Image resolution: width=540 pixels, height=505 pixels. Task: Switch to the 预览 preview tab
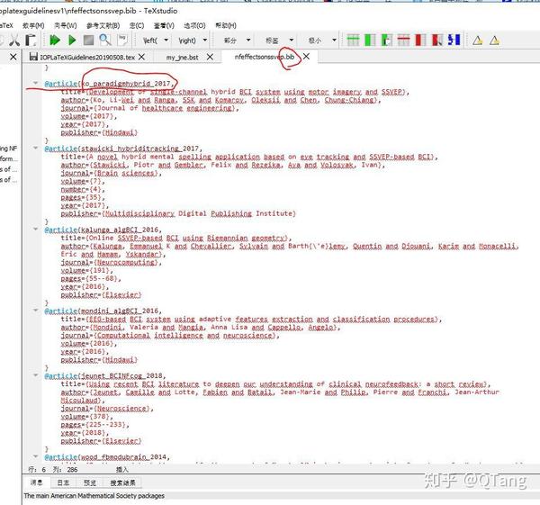tap(90, 482)
